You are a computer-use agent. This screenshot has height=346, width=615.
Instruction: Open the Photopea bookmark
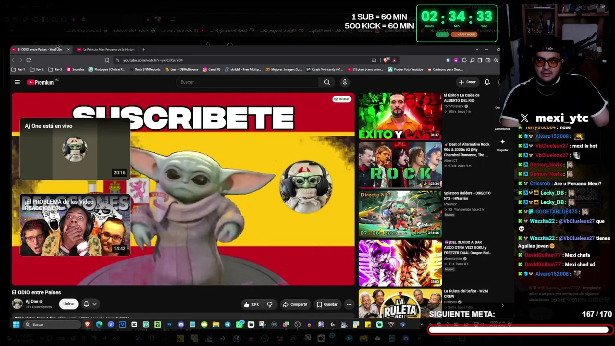pos(107,69)
